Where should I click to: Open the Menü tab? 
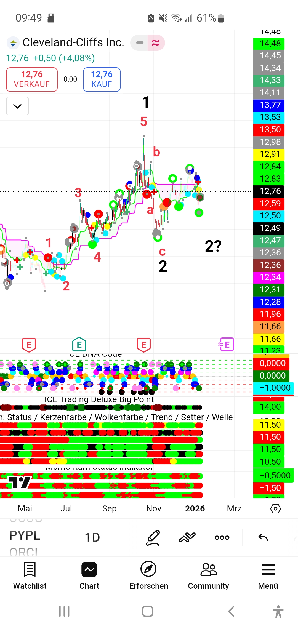(268, 575)
